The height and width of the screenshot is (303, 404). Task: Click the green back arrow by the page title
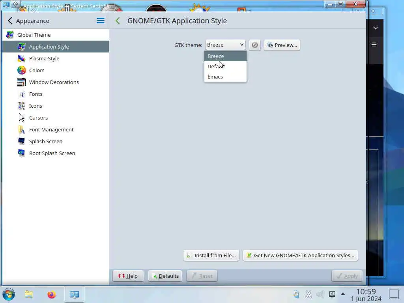tap(118, 21)
